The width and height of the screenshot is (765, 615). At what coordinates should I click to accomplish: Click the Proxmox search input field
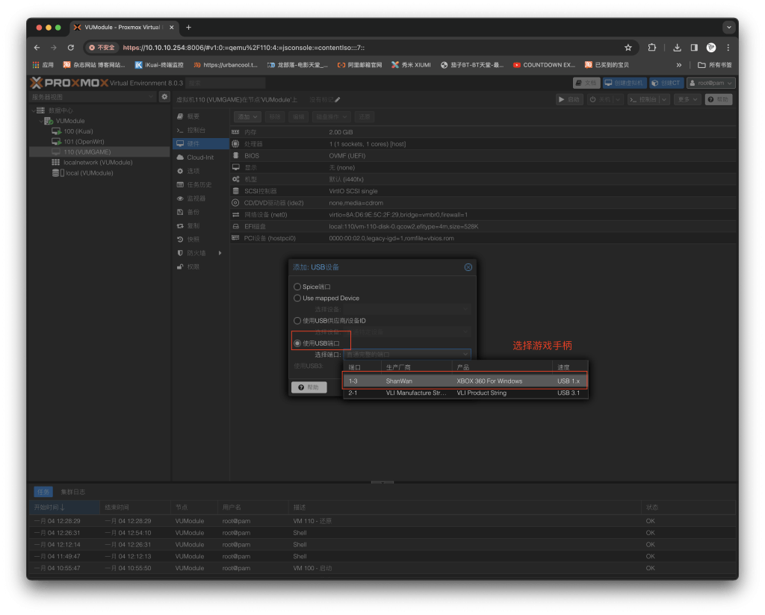226,83
